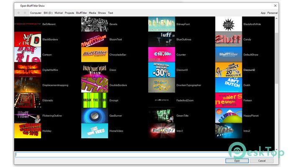This screenshot has height=167, width=293.
Task: Go forward using the forward arrow
Action: (x=25, y=13)
